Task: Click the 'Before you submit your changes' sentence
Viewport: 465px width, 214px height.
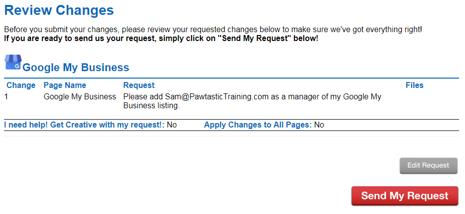Action: coord(213,30)
